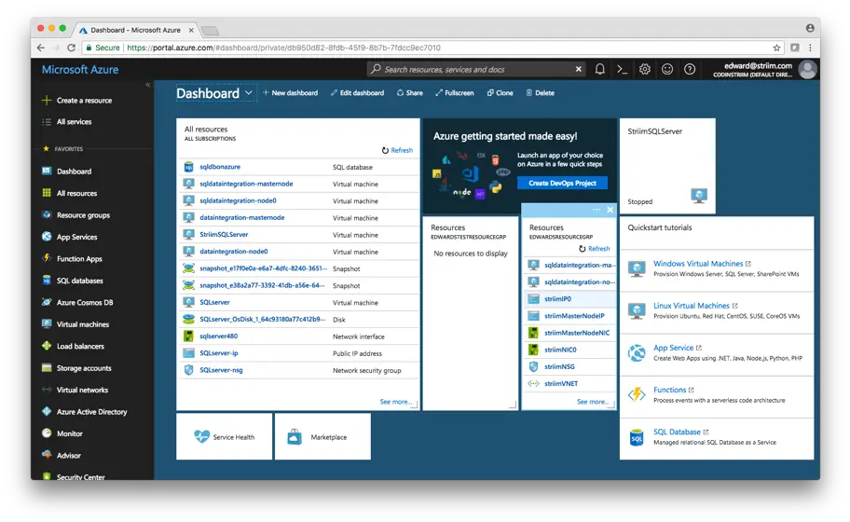Refresh the All resources list
850x522 pixels.
click(397, 150)
